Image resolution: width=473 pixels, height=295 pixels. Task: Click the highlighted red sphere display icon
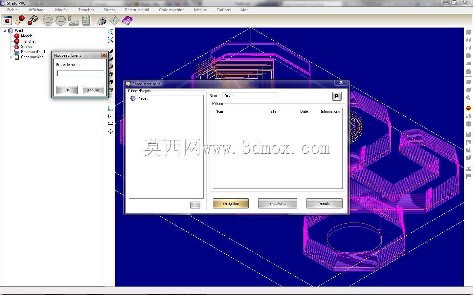coord(468,108)
